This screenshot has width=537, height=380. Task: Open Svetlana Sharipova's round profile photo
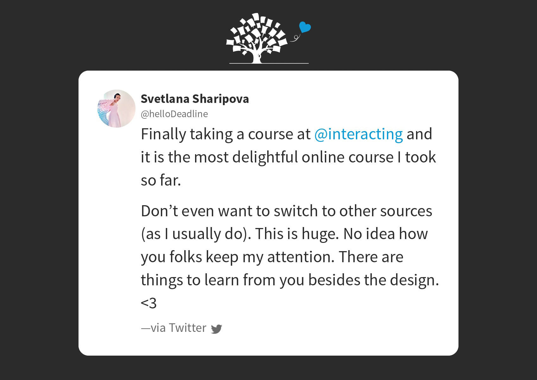pos(117,109)
